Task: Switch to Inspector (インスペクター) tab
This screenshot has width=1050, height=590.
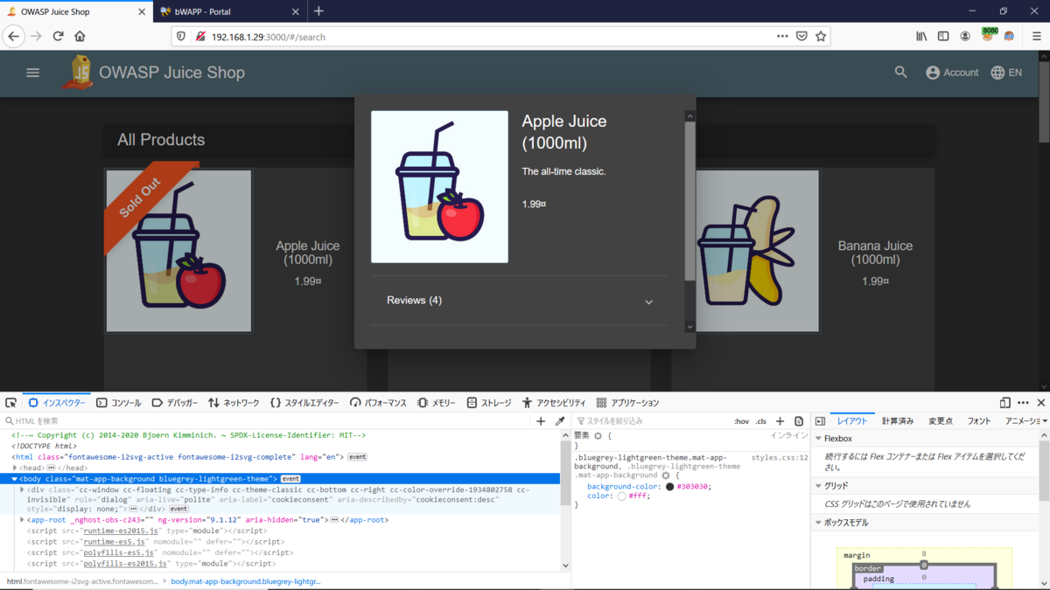Action: pyautogui.click(x=58, y=403)
